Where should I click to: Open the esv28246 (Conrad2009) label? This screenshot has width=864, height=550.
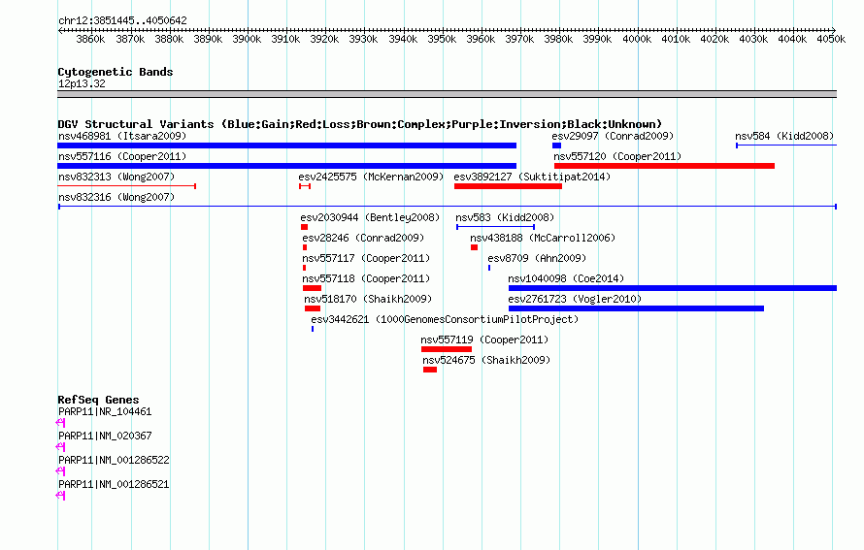point(363,238)
